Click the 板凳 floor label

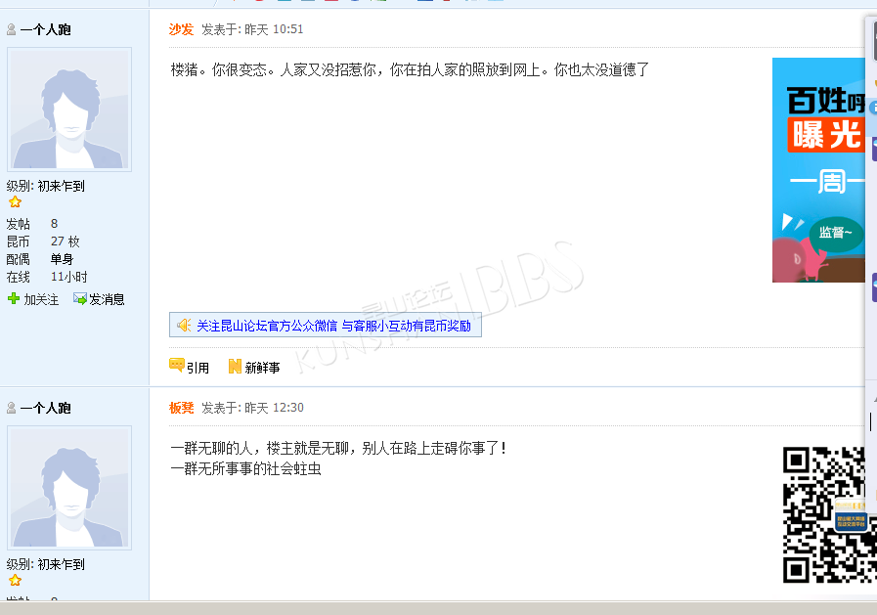click(181, 408)
